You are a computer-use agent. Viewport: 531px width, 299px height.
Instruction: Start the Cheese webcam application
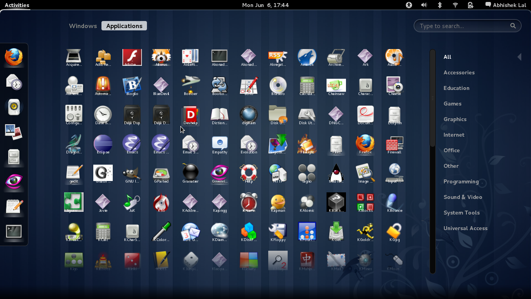click(x=394, y=85)
